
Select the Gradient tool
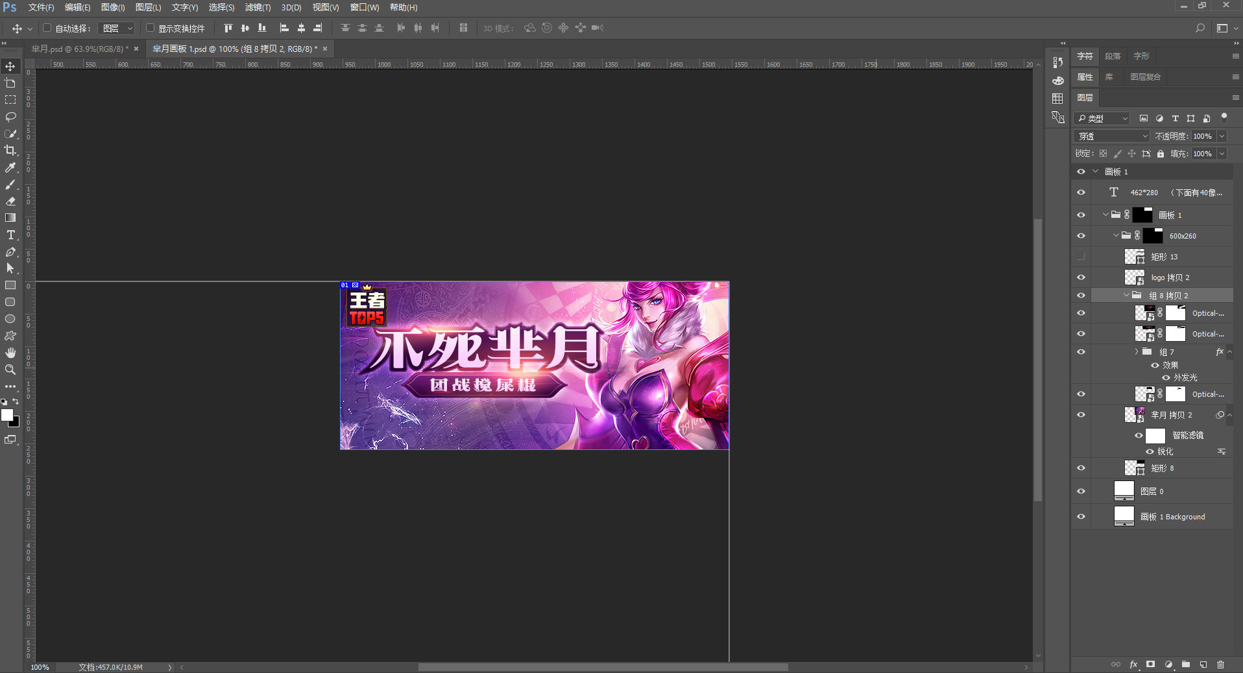pos(10,218)
